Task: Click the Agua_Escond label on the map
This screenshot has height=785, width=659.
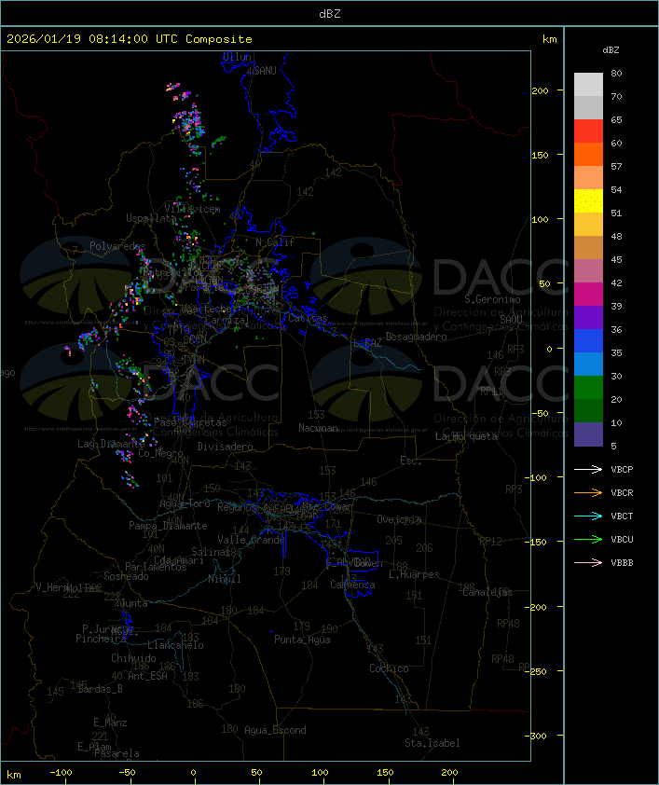Action: tap(275, 730)
